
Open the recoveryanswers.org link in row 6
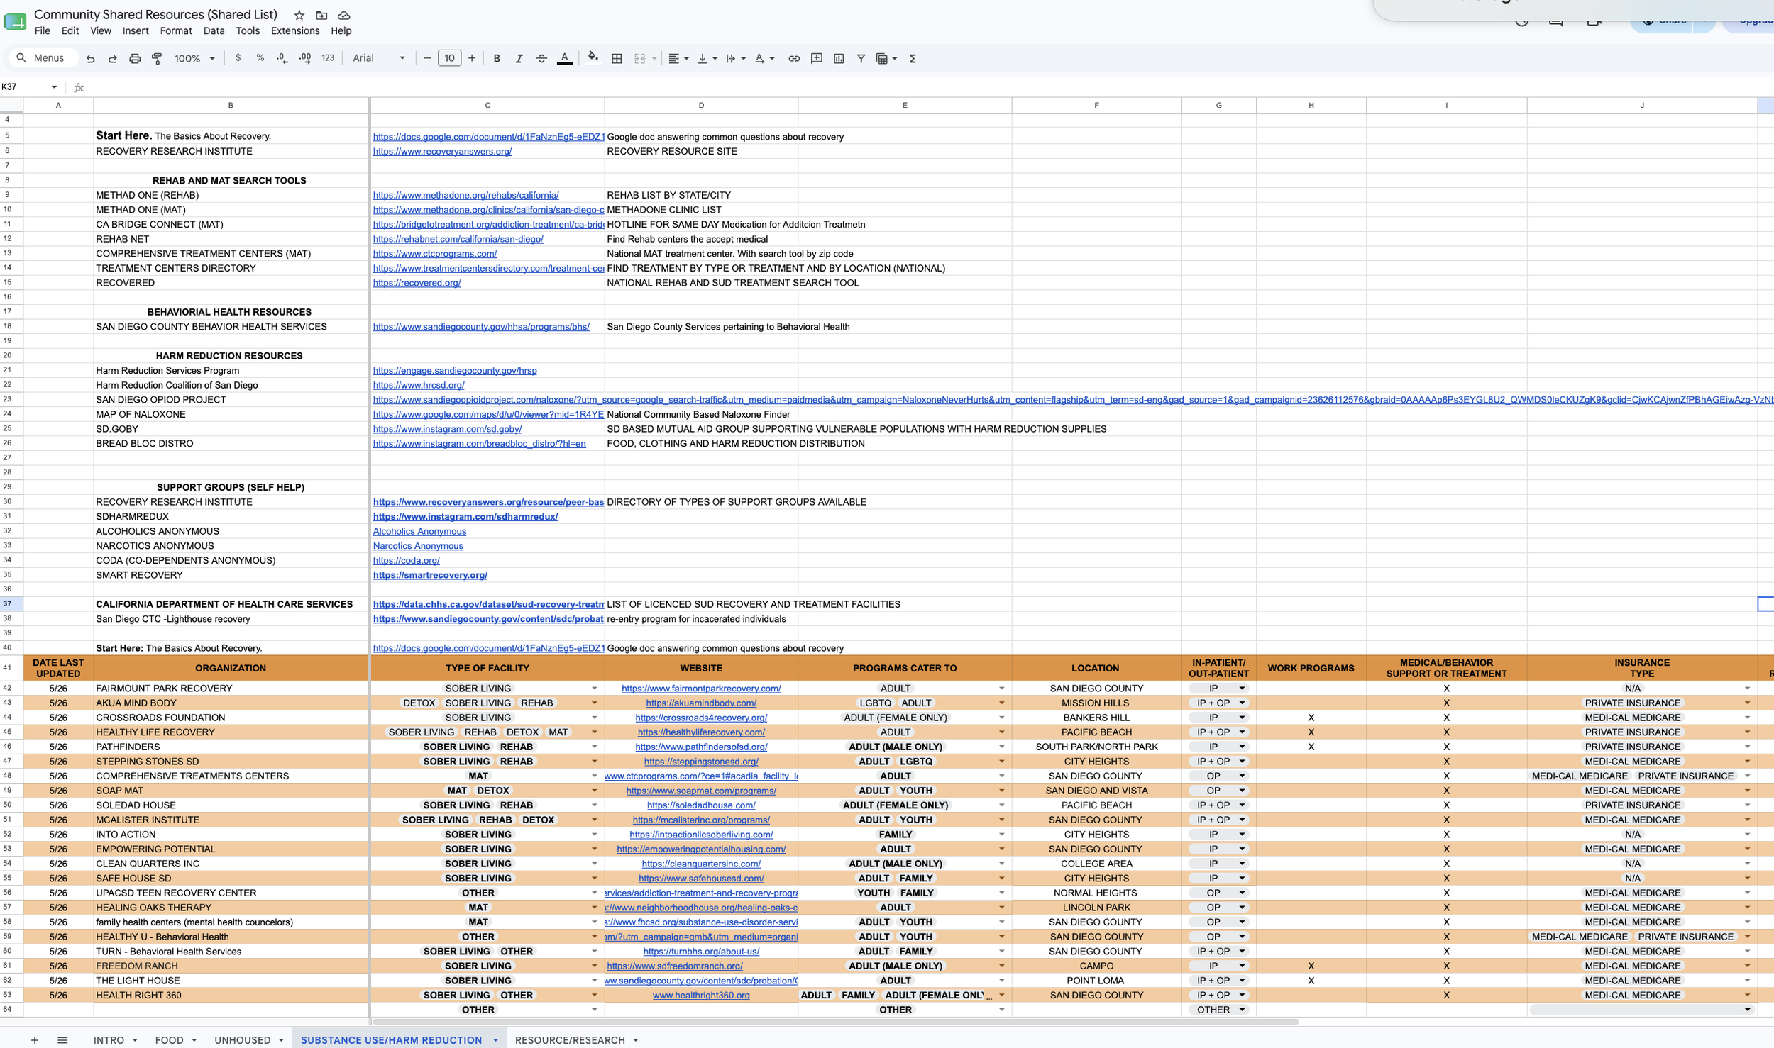[442, 151]
